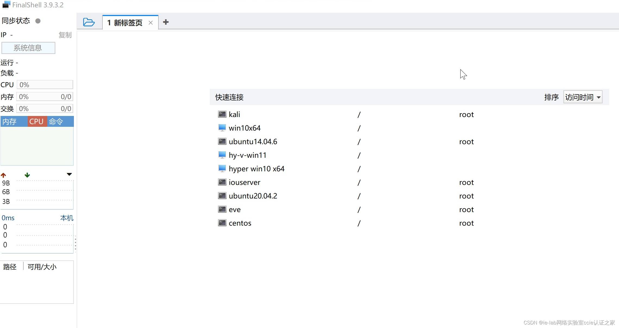Click the download traffic down arrow
Viewport: 619px width, 328px height.
click(x=27, y=175)
